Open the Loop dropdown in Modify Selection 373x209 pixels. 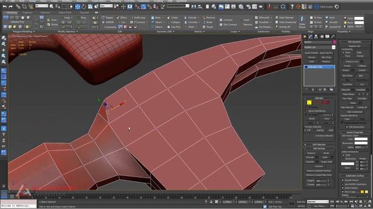[x=72, y=18]
